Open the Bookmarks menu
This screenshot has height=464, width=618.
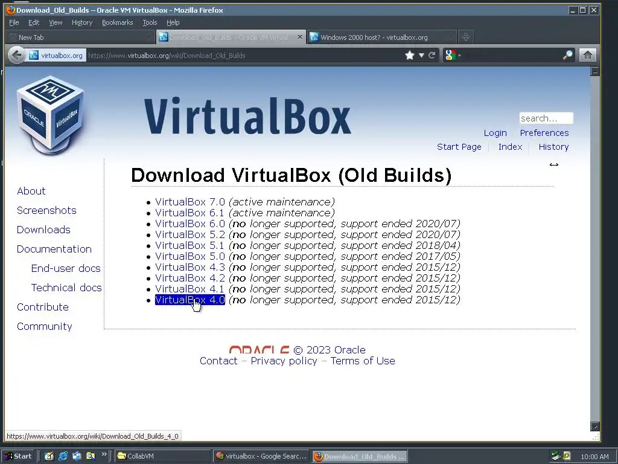[x=118, y=22]
